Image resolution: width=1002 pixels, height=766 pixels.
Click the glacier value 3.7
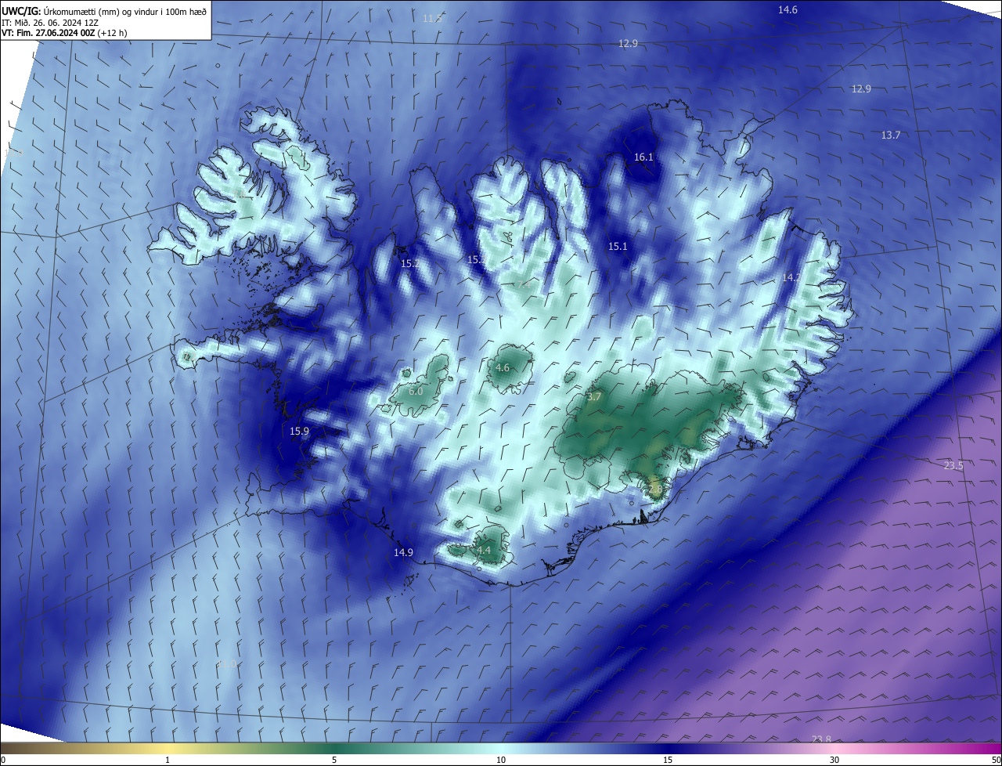(x=594, y=397)
